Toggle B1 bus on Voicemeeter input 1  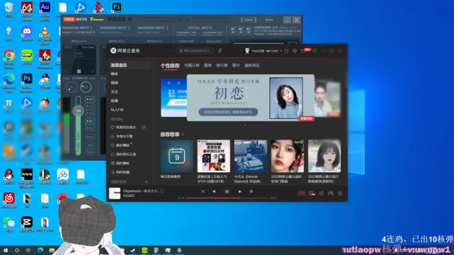(x=90, y=121)
